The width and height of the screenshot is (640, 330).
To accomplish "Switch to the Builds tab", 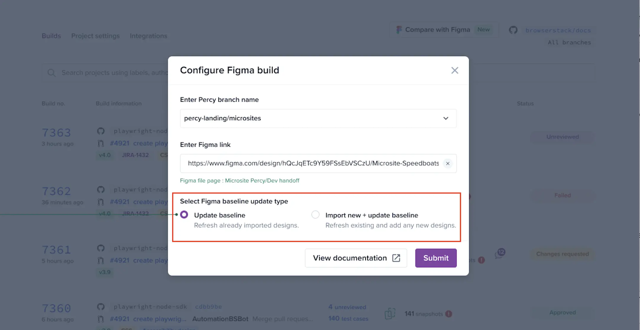I will (x=51, y=36).
